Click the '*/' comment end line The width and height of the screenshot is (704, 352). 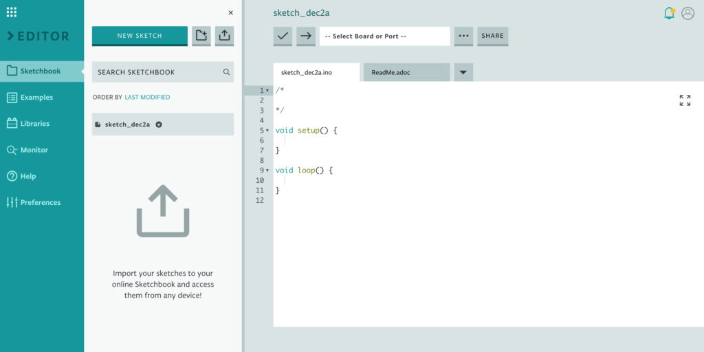click(280, 111)
